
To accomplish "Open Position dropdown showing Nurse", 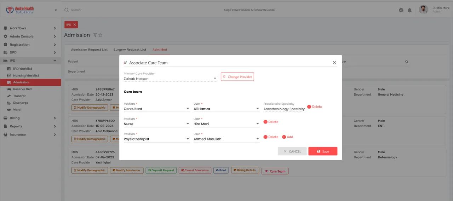I will pos(157,124).
